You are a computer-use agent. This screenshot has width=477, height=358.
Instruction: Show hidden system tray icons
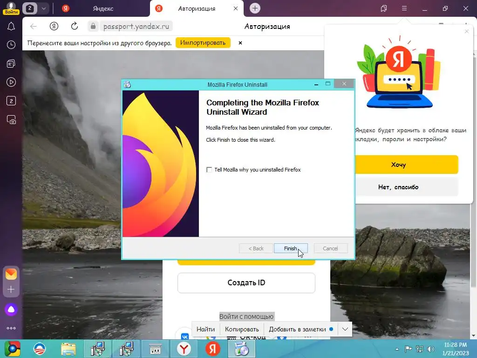tap(397, 349)
